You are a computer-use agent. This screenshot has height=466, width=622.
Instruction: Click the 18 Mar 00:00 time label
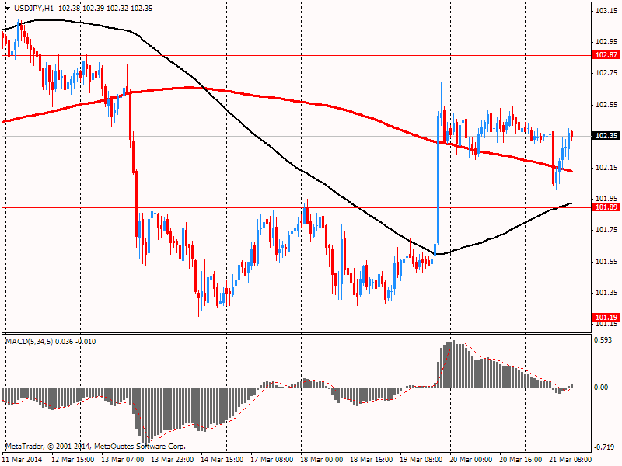322,460
